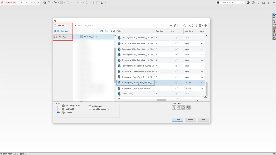The height and width of the screenshot is (155, 276).
Task: Click the Cancel button
Action: (190, 120)
